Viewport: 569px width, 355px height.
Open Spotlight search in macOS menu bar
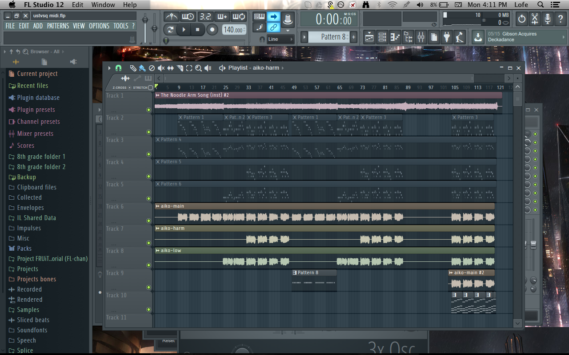tap(541, 5)
